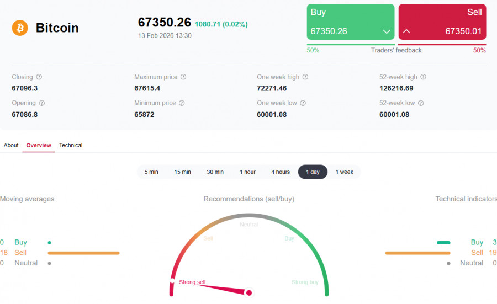The image size is (497, 304).
Task: Click the Neutral label on gauge
Action: click(249, 225)
